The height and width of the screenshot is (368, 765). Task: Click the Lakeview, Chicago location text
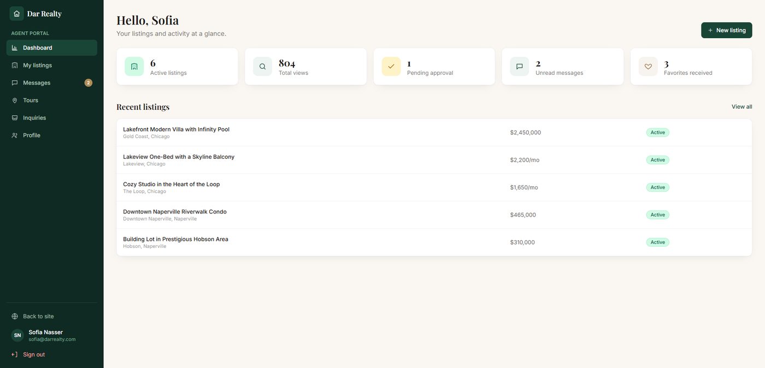tap(144, 164)
